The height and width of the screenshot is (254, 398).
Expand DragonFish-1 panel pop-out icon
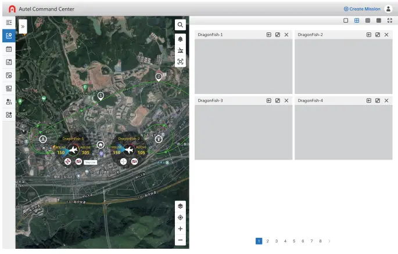(x=278, y=35)
